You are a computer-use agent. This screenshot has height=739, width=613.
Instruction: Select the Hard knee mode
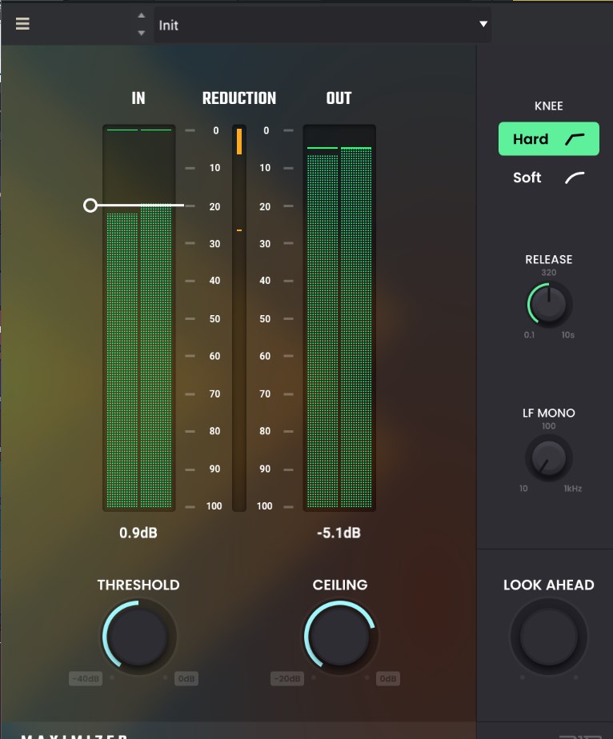(548, 139)
